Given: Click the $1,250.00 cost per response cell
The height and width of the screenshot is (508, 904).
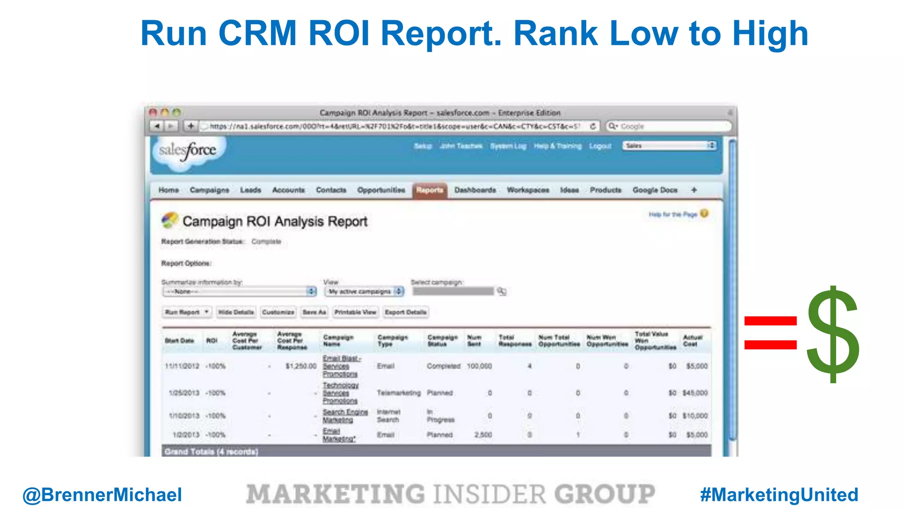Looking at the screenshot, I should tap(301, 366).
